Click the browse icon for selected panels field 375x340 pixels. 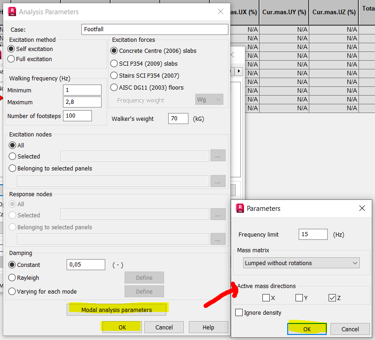click(x=218, y=181)
